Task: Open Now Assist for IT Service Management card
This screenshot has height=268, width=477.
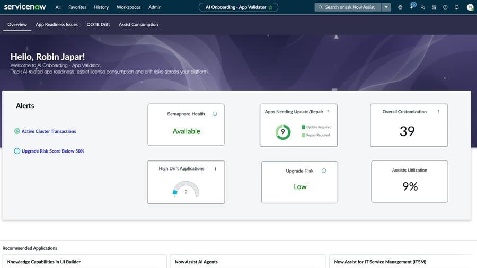Action: tap(403, 261)
